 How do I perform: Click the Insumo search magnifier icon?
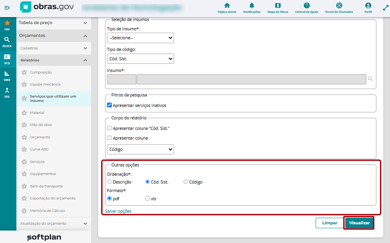[371, 79]
